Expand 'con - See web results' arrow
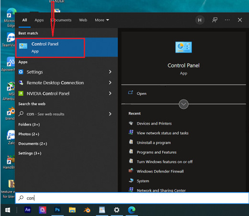 click(x=110, y=114)
